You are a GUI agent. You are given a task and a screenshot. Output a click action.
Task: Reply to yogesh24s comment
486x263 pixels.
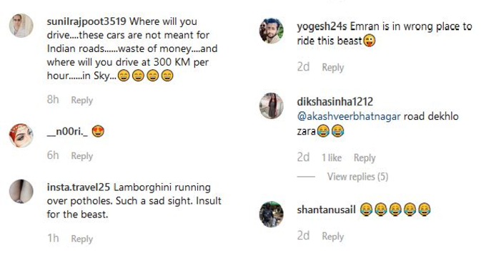tap(333, 68)
